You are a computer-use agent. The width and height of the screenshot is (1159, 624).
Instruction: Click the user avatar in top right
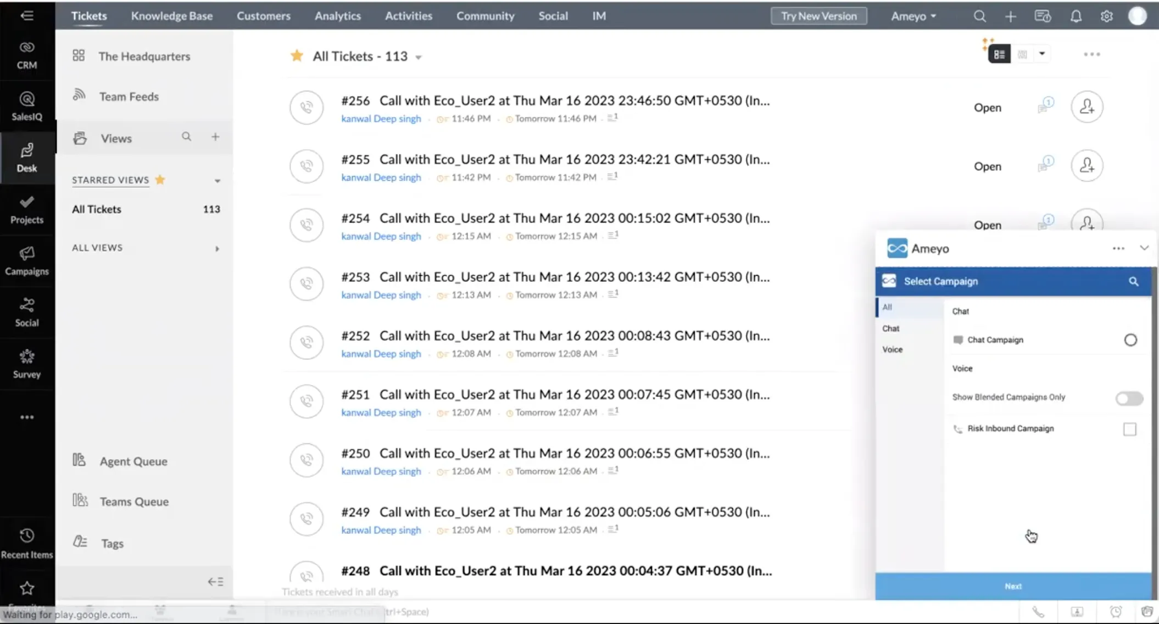[x=1137, y=16]
